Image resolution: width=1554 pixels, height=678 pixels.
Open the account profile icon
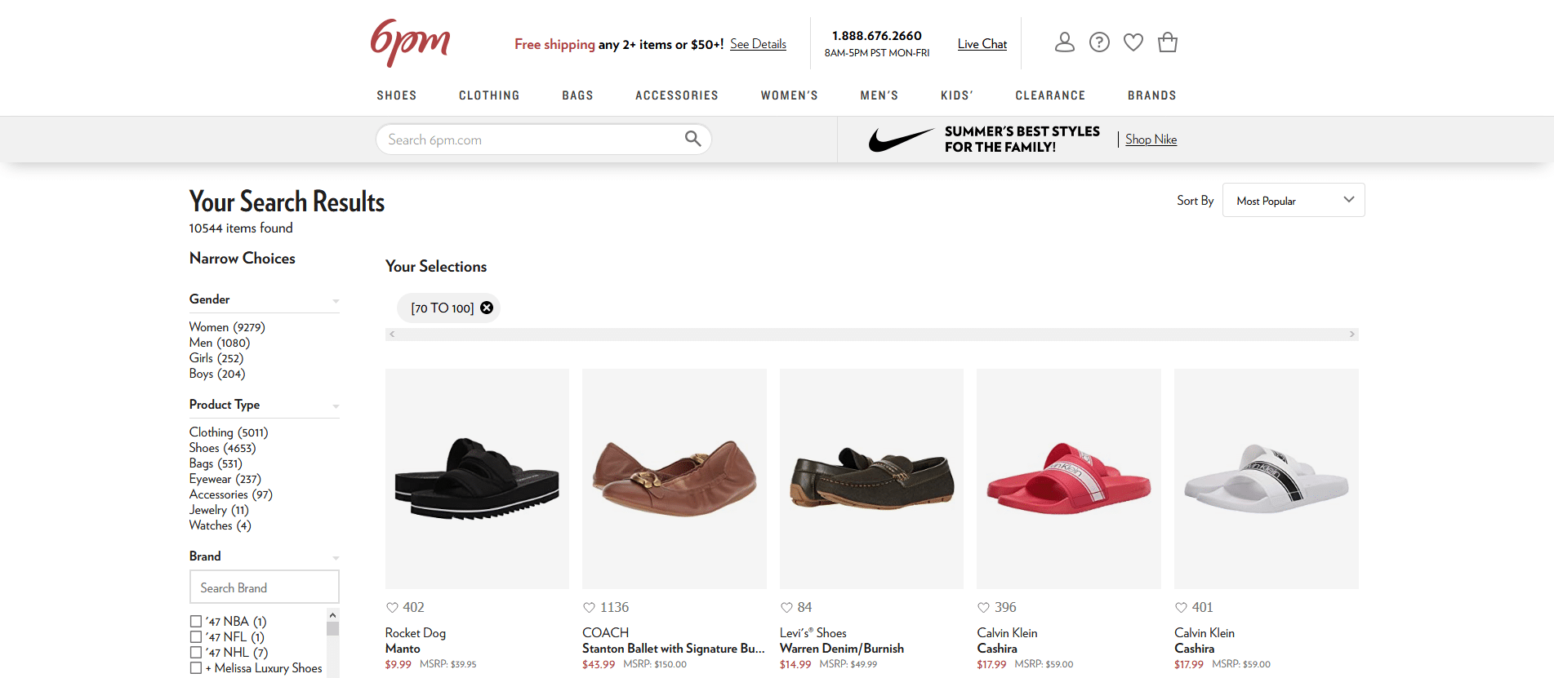[x=1065, y=42]
